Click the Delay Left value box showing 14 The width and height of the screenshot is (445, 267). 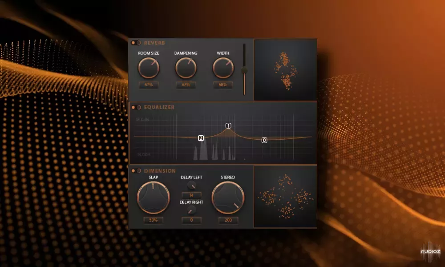pyautogui.click(x=192, y=194)
